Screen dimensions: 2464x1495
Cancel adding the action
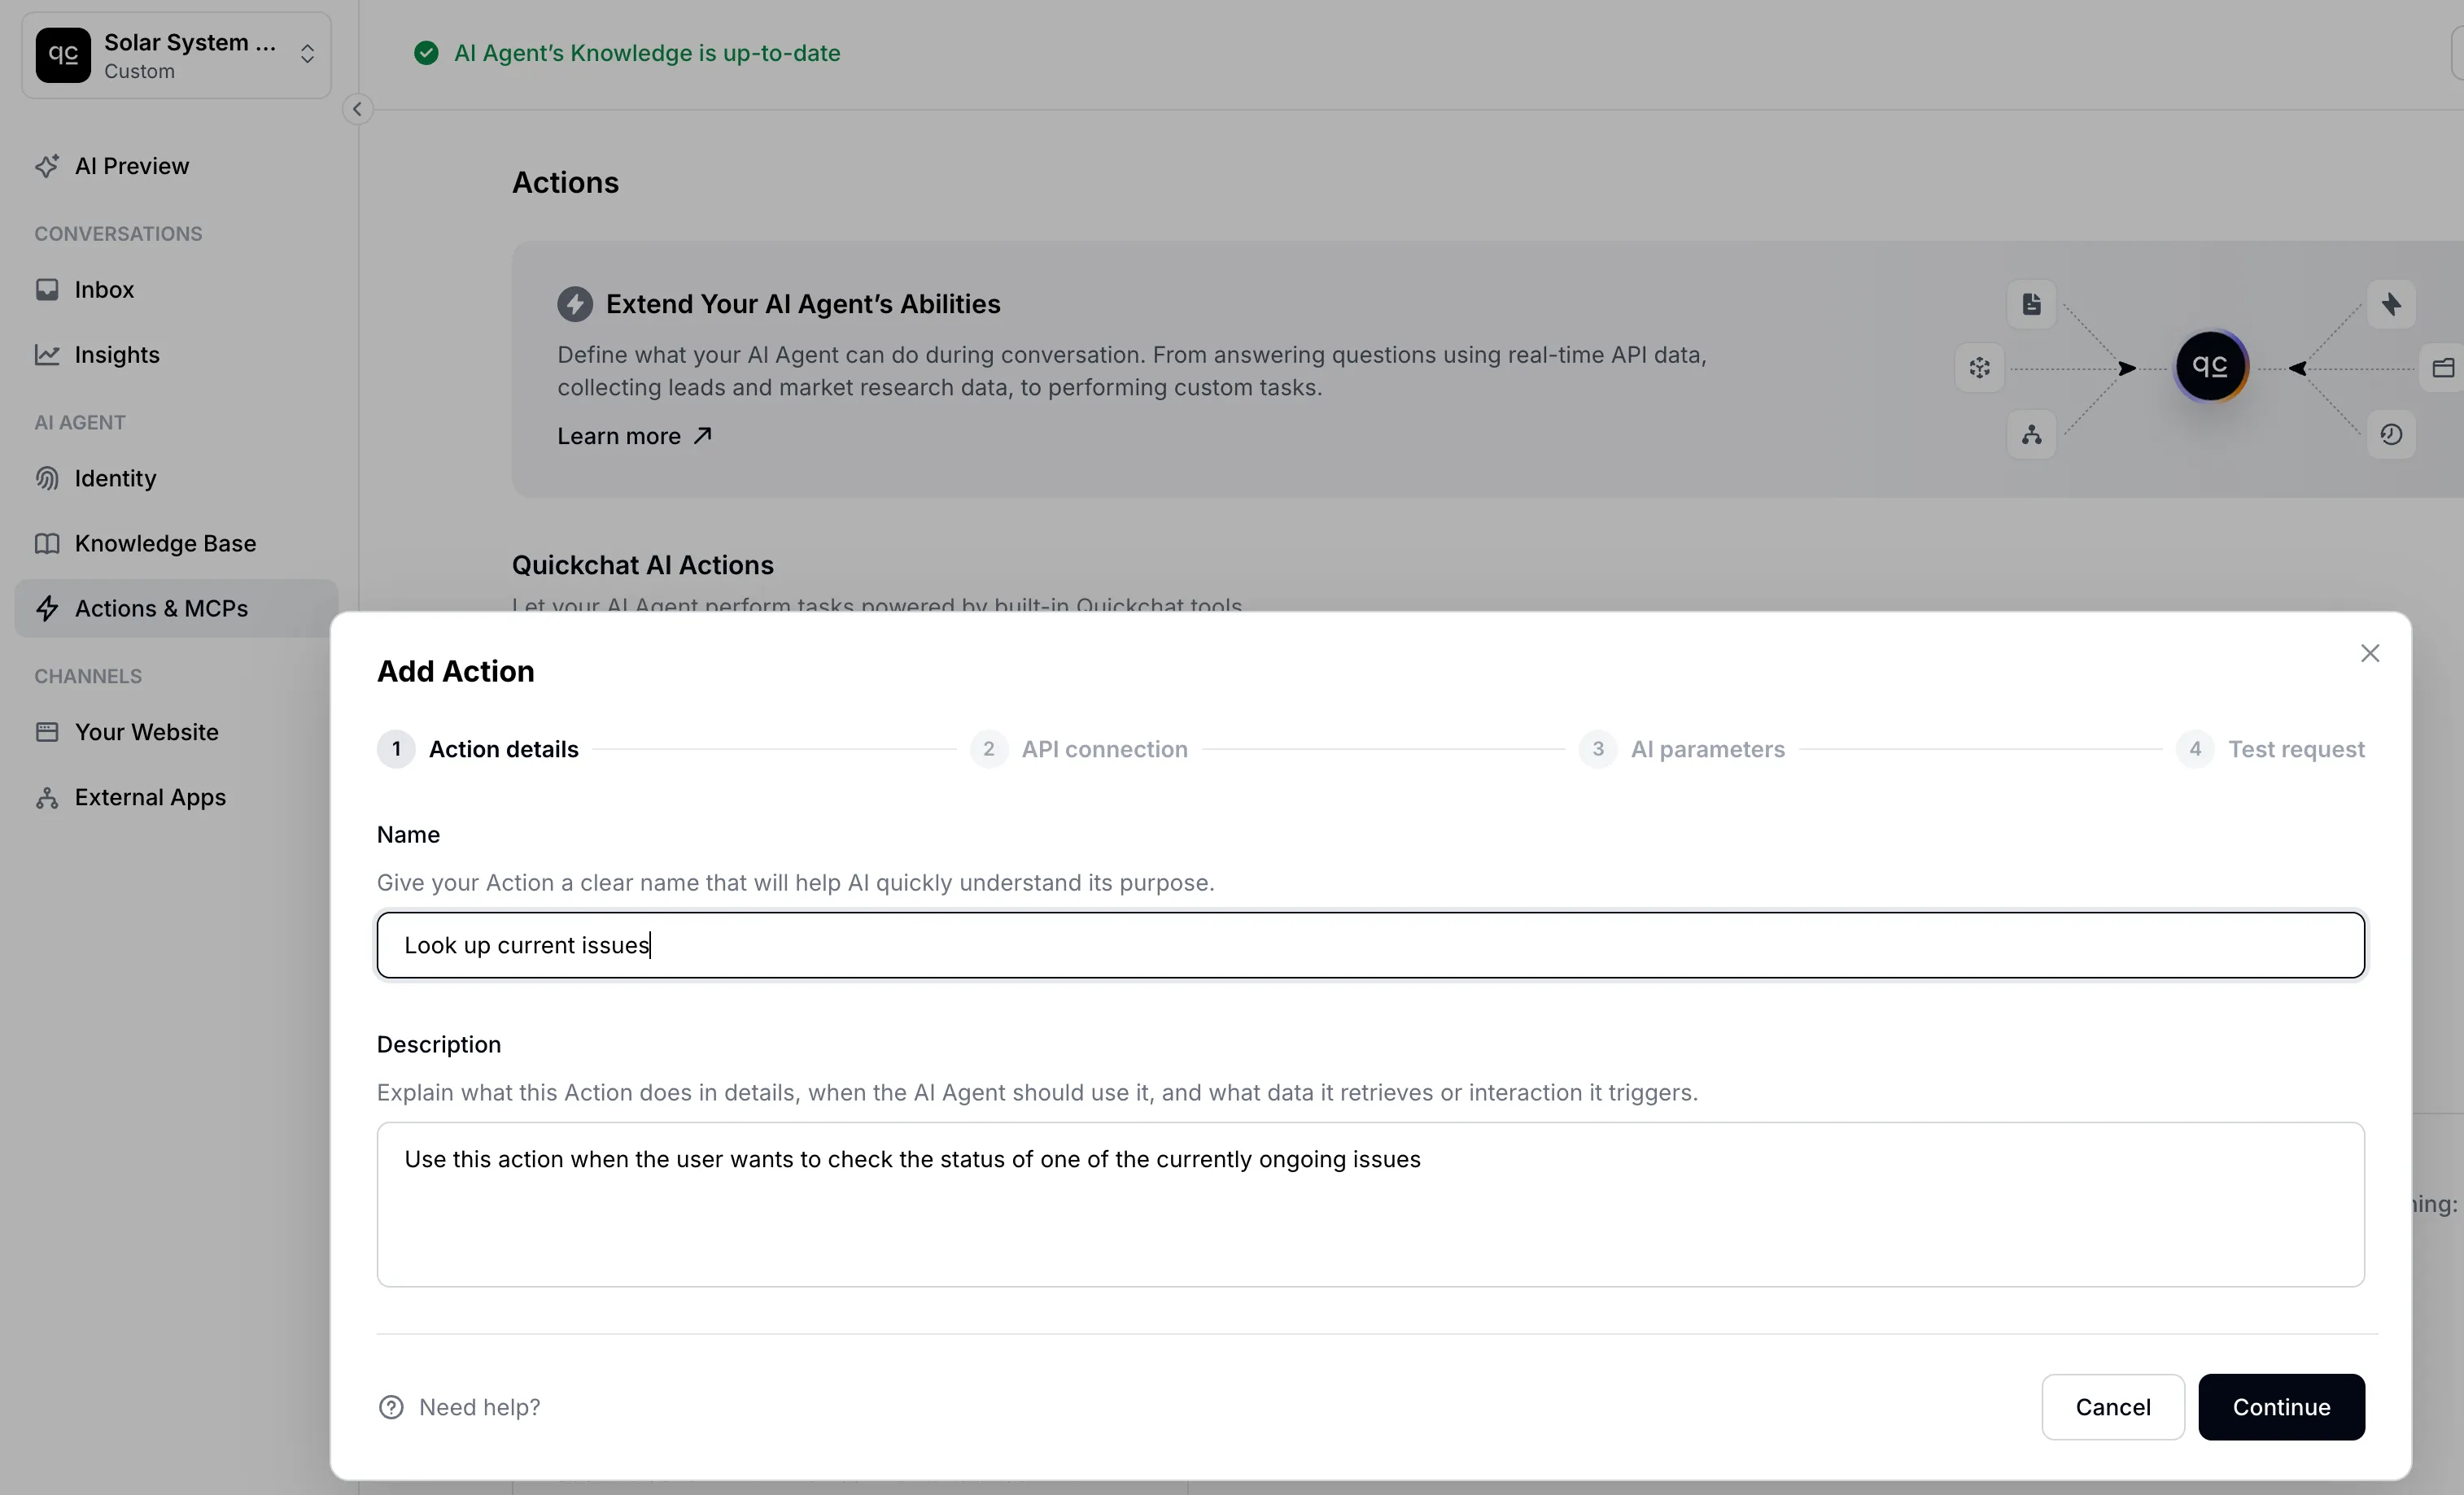pyautogui.click(x=2112, y=1407)
